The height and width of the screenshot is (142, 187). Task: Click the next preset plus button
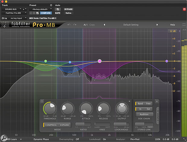click(34, 13)
